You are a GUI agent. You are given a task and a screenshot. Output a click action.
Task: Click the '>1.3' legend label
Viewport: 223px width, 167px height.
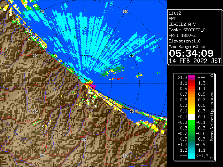click(183, 78)
